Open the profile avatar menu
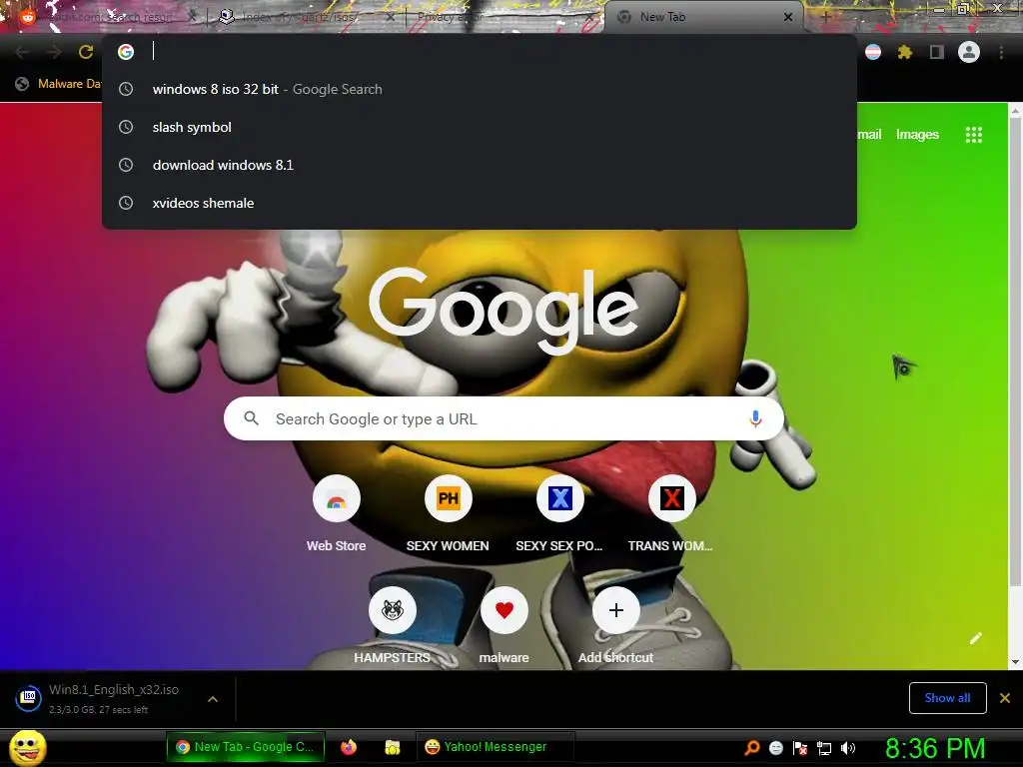The height and width of the screenshot is (767, 1023). (x=969, y=52)
